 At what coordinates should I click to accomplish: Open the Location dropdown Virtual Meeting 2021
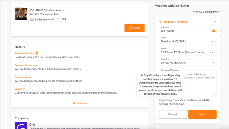click(187, 63)
